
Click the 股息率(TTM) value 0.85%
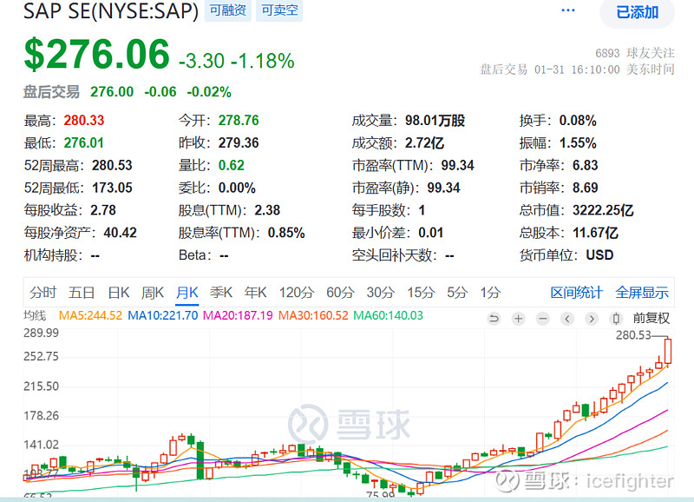coord(286,233)
